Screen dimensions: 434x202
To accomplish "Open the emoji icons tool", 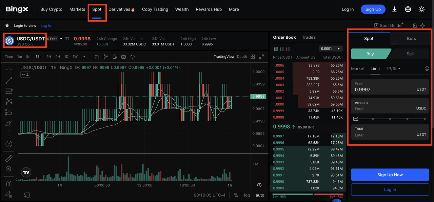I will coord(9,144).
